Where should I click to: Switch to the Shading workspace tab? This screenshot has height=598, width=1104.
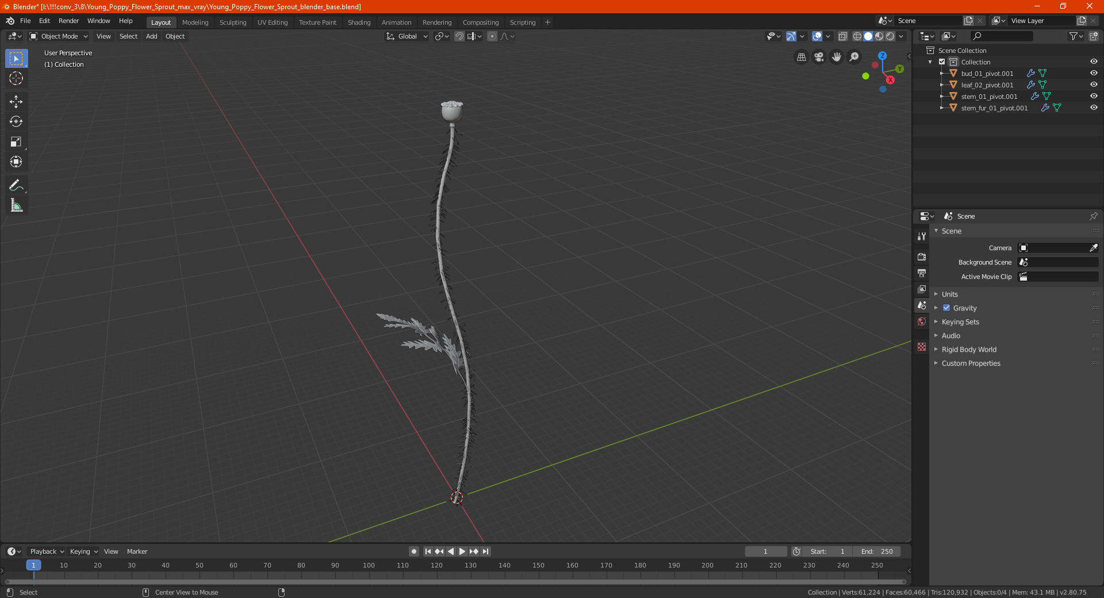tap(359, 22)
